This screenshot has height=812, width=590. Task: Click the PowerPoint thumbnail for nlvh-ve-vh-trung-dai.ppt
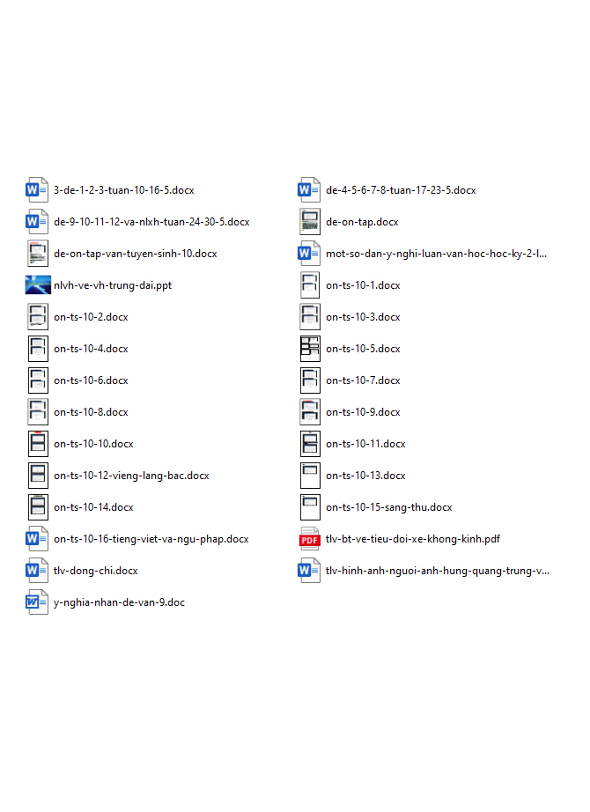(37, 285)
